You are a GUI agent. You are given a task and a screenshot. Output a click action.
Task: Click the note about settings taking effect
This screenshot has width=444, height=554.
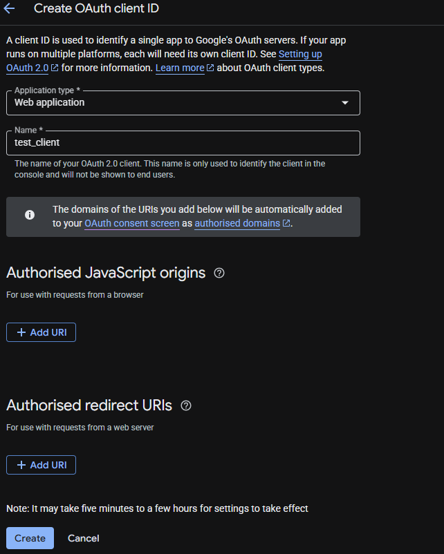pyautogui.click(x=157, y=508)
